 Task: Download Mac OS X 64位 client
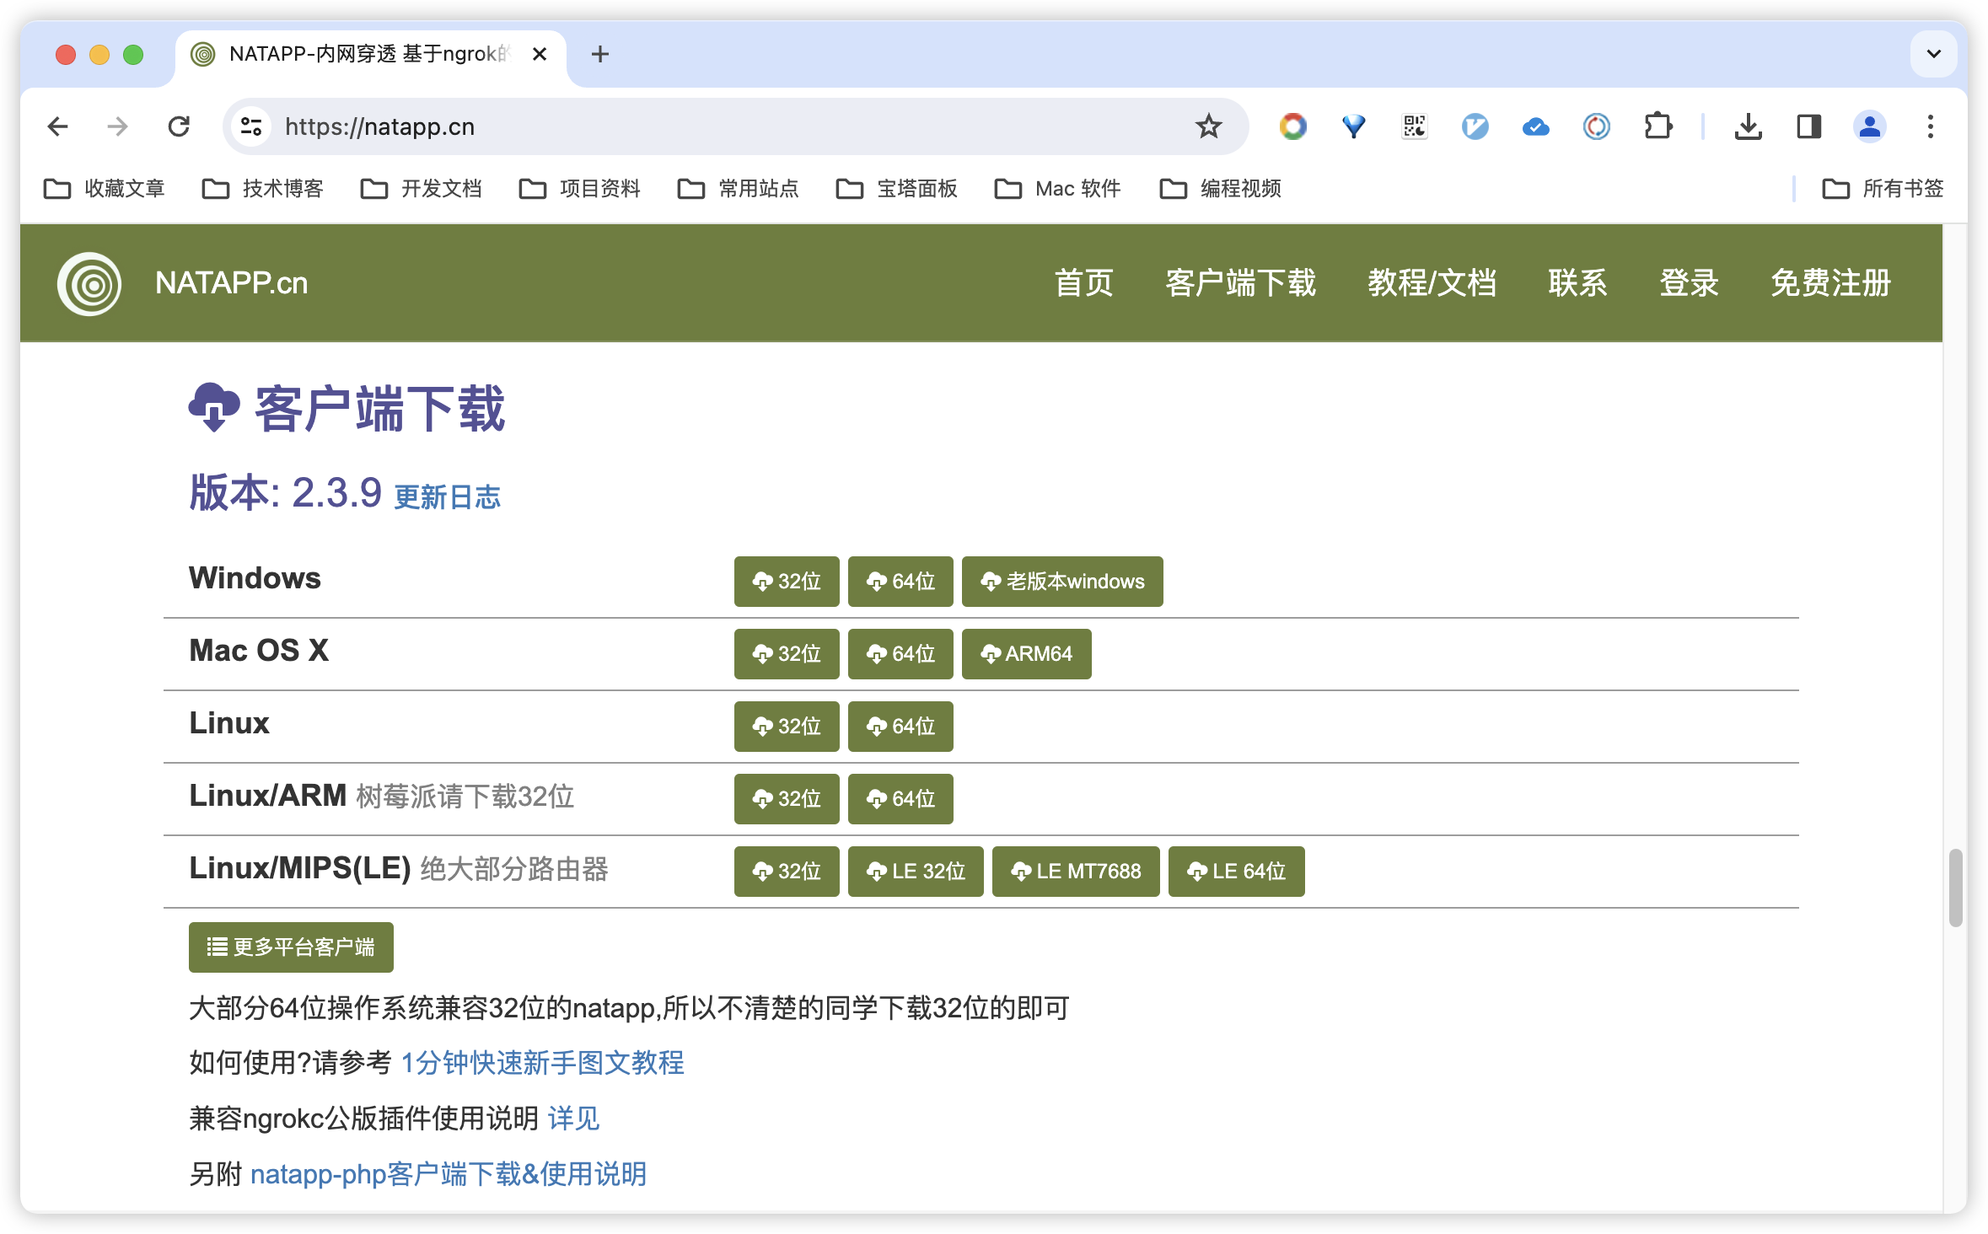point(900,654)
